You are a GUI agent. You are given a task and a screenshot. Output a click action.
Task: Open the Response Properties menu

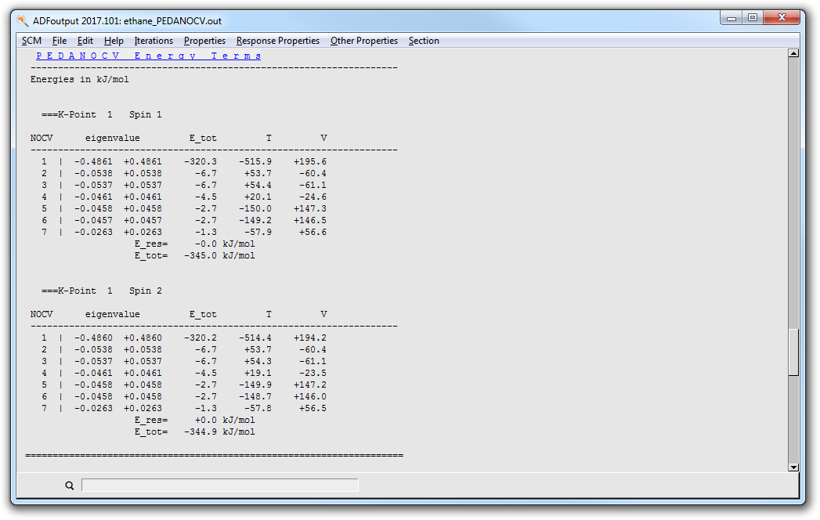278,41
